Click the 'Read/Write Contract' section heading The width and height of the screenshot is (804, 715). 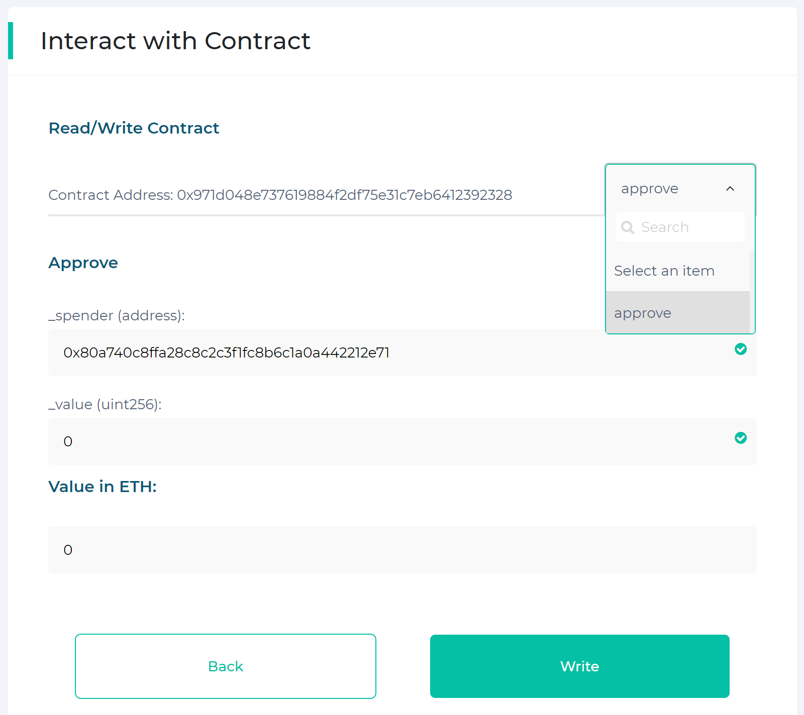click(x=134, y=128)
